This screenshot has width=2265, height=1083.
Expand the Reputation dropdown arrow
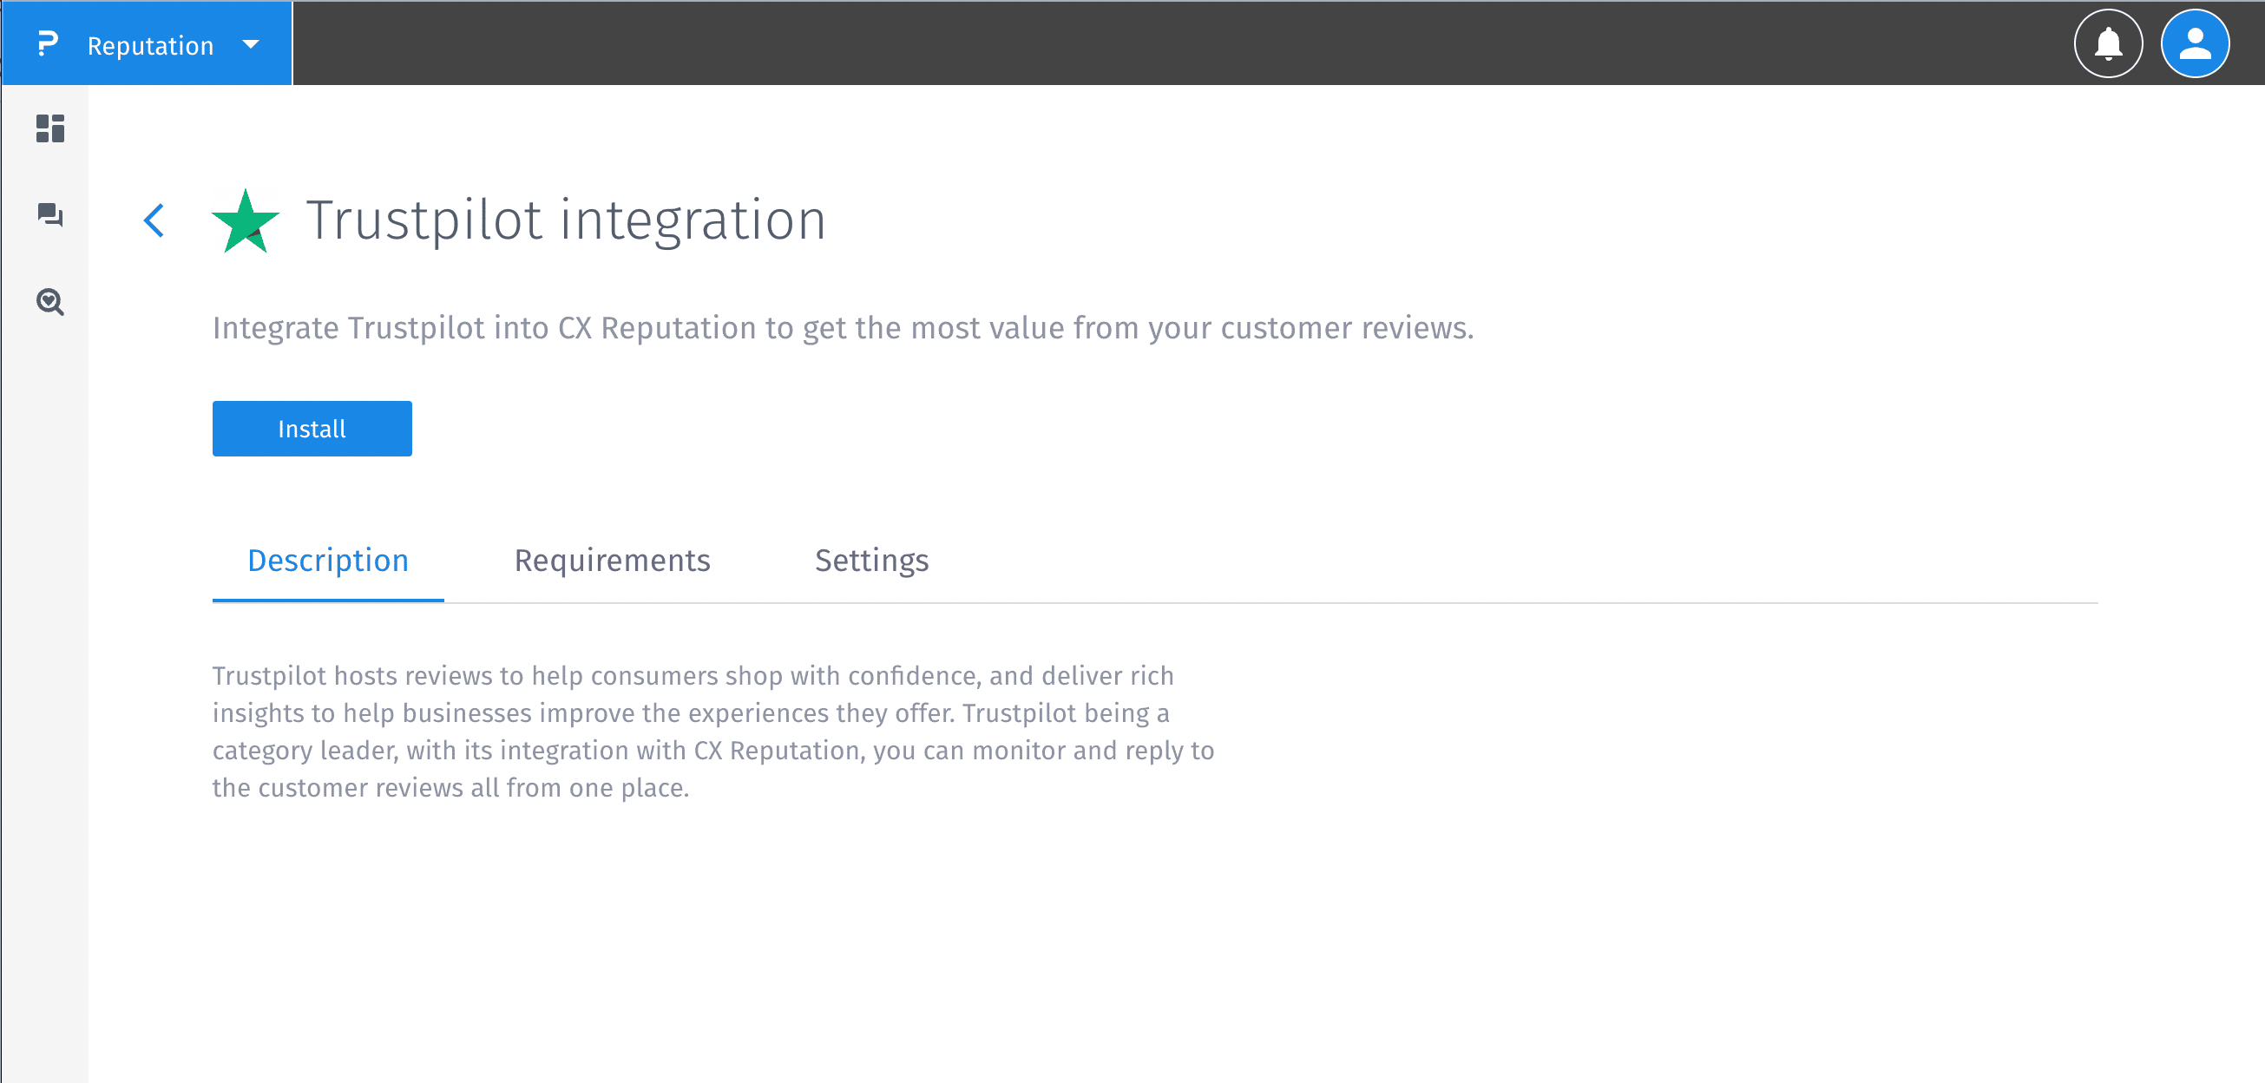(251, 44)
